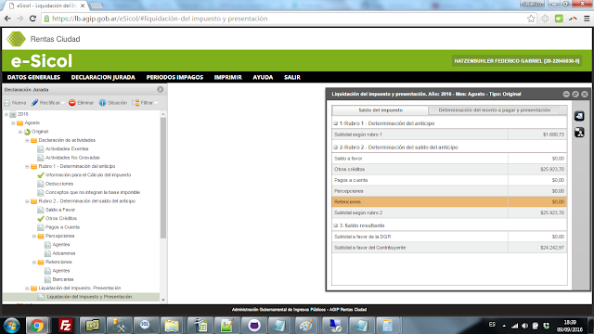Select Saldo a Favor tree item
The height and width of the screenshot is (334, 594).
60,210
